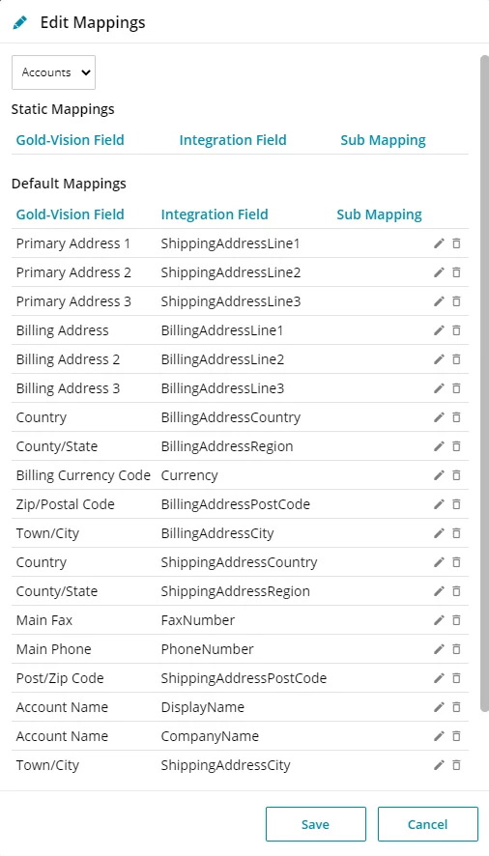This screenshot has height=856, width=489.
Task: Delete the ShippingAddressCountry mapping
Action: coord(456,562)
